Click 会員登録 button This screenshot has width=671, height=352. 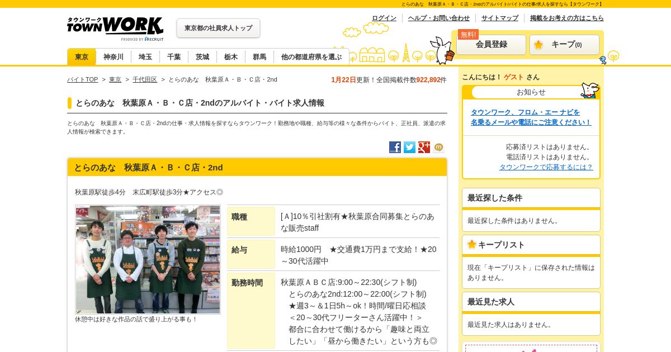[x=491, y=45]
